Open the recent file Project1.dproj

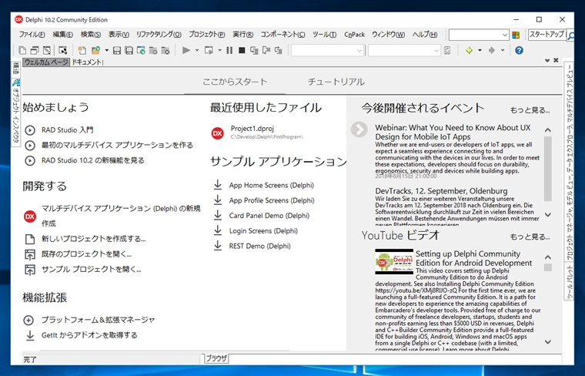(x=252, y=129)
